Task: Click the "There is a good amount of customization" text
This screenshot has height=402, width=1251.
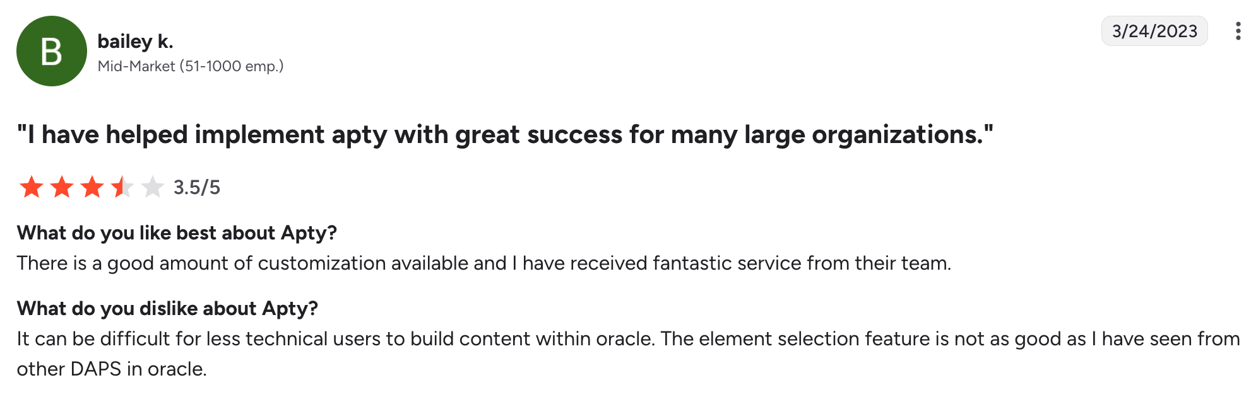Action: click(x=202, y=263)
